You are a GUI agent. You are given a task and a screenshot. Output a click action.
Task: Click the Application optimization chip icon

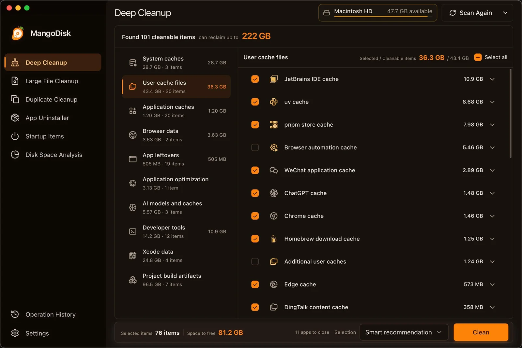132,183
